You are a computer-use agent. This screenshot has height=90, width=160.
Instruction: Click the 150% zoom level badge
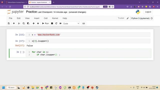[x=105, y=7]
